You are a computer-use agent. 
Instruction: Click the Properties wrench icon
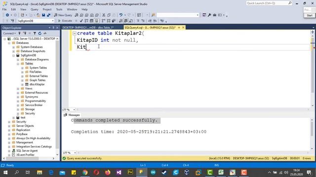point(209,15)
